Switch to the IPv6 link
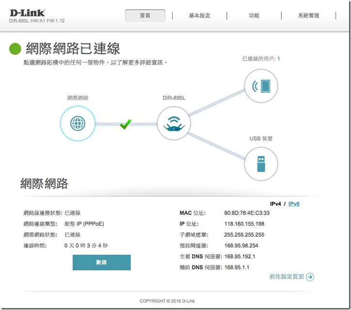The height and width of the screenshot is (310, 351). 294,204
